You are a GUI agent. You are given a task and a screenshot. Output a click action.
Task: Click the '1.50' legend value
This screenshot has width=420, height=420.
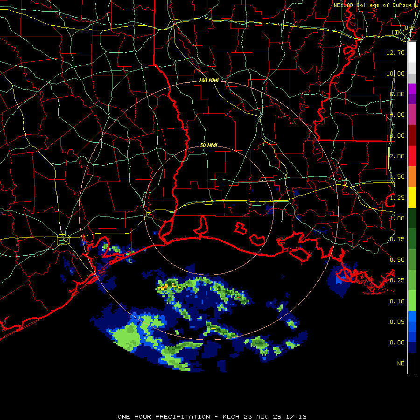(x=397, y=177)
